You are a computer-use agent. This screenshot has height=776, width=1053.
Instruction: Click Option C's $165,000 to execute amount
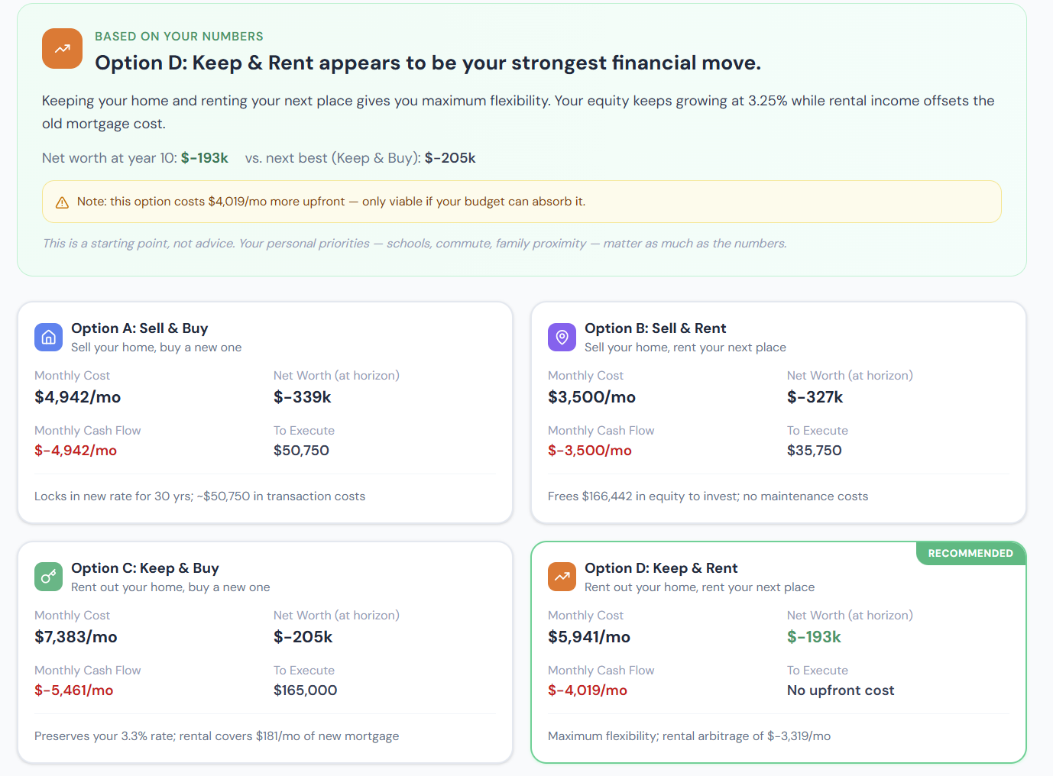(x=305, y=690)
